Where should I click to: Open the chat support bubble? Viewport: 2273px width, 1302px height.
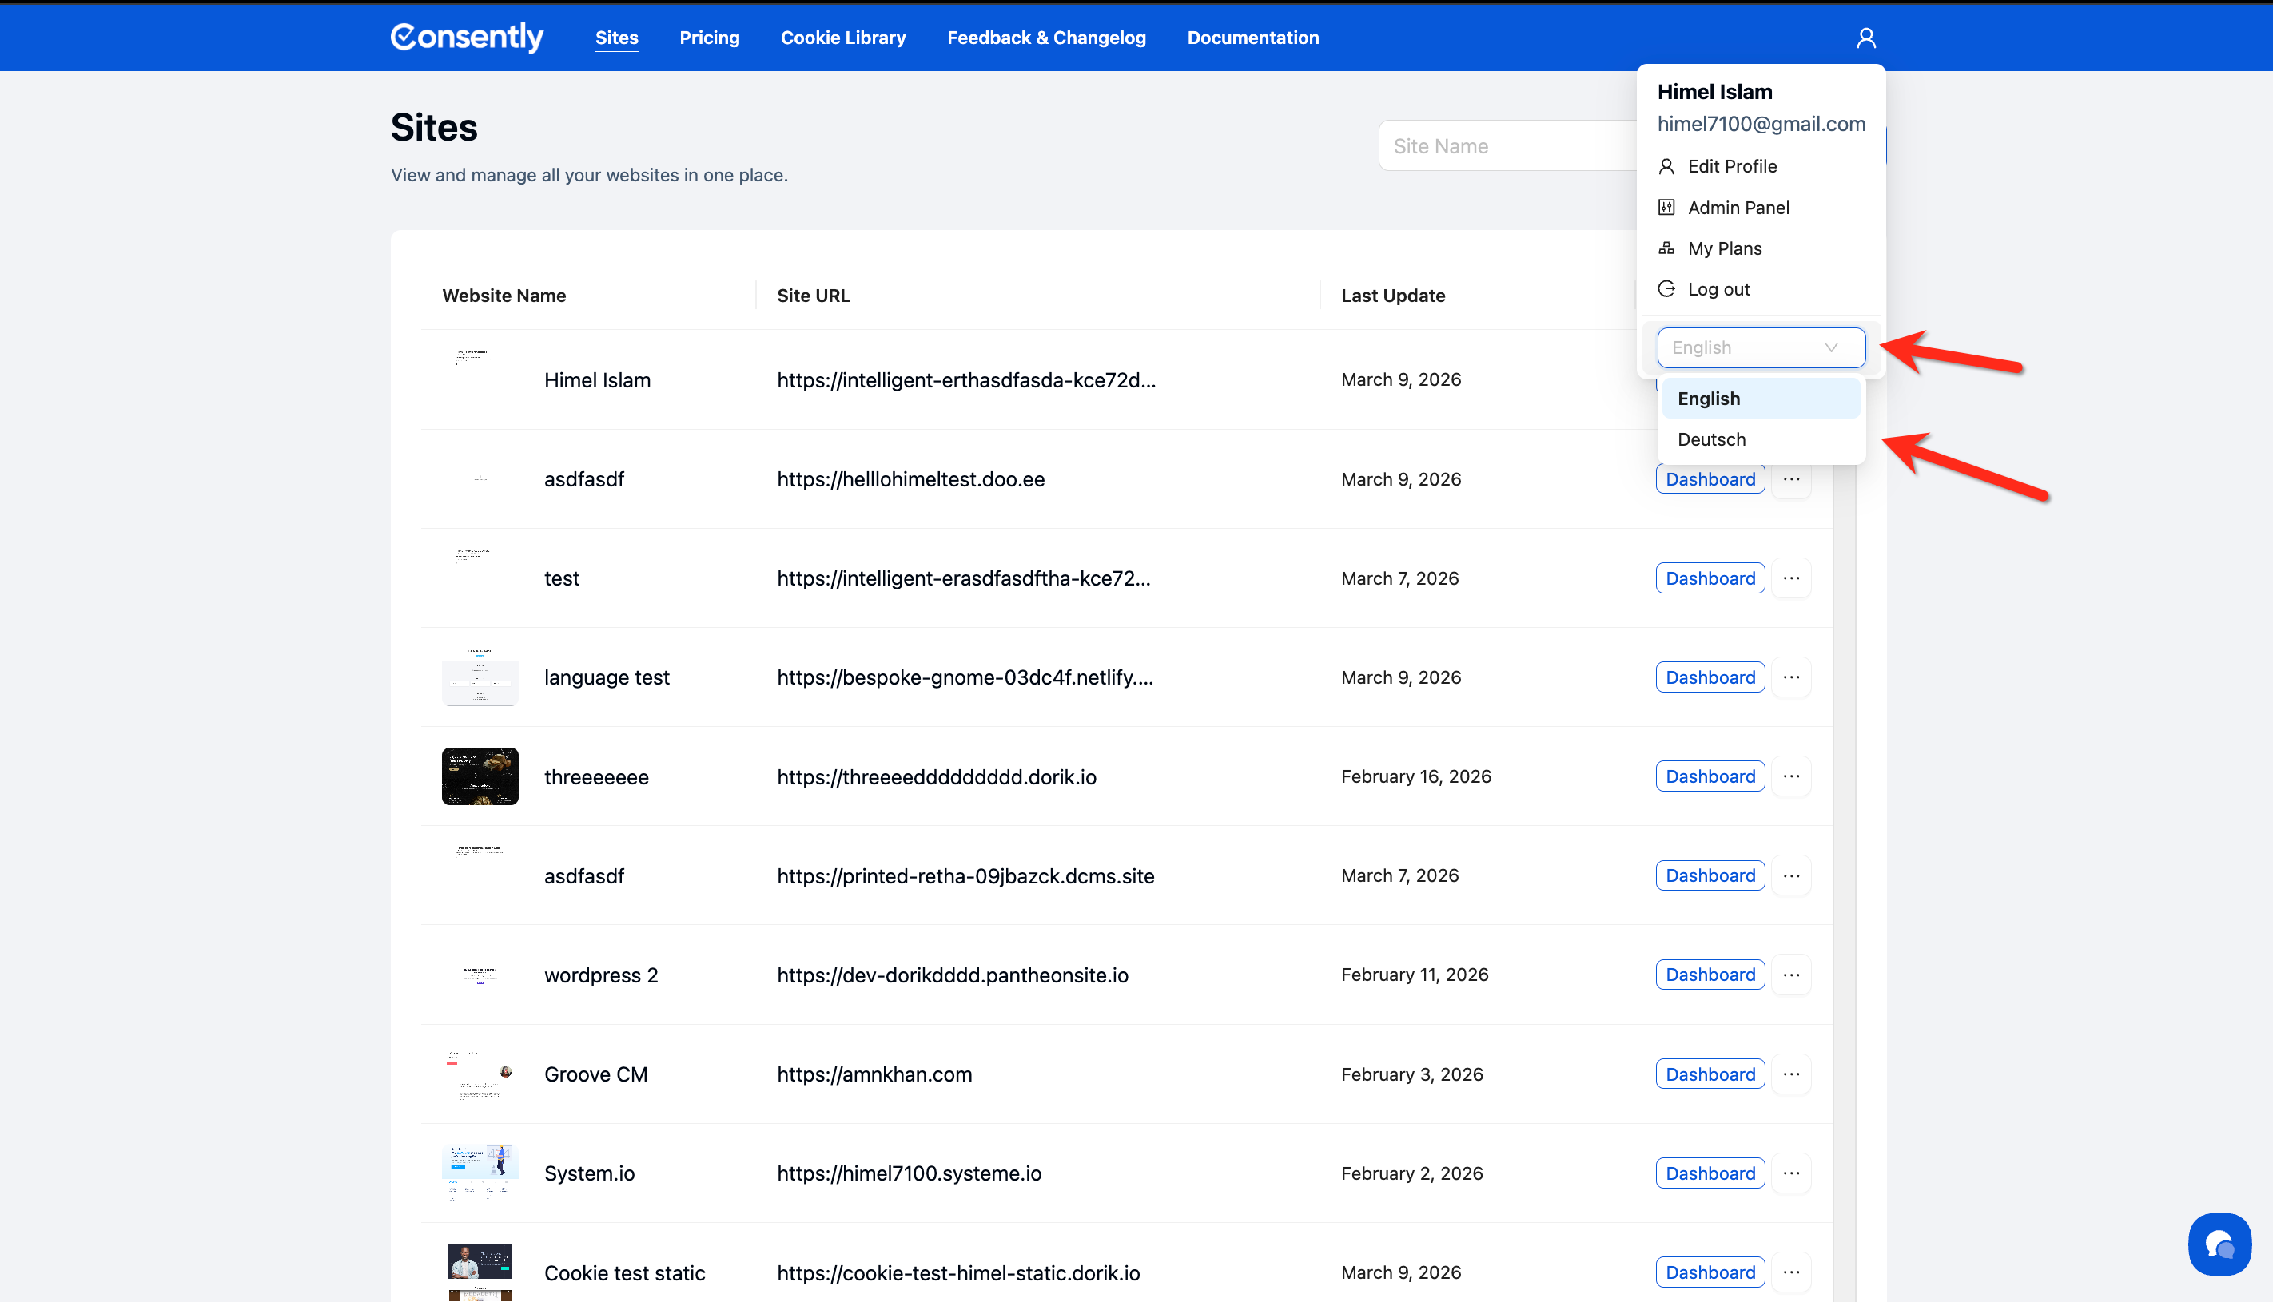pos(2219,1243)
